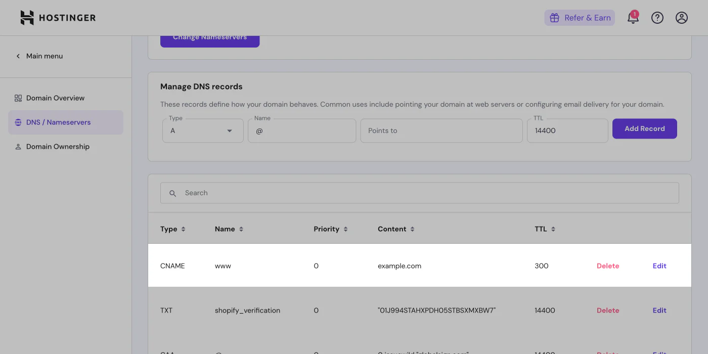Click the Add Record button
708x354 pixels.
(644, 128)
